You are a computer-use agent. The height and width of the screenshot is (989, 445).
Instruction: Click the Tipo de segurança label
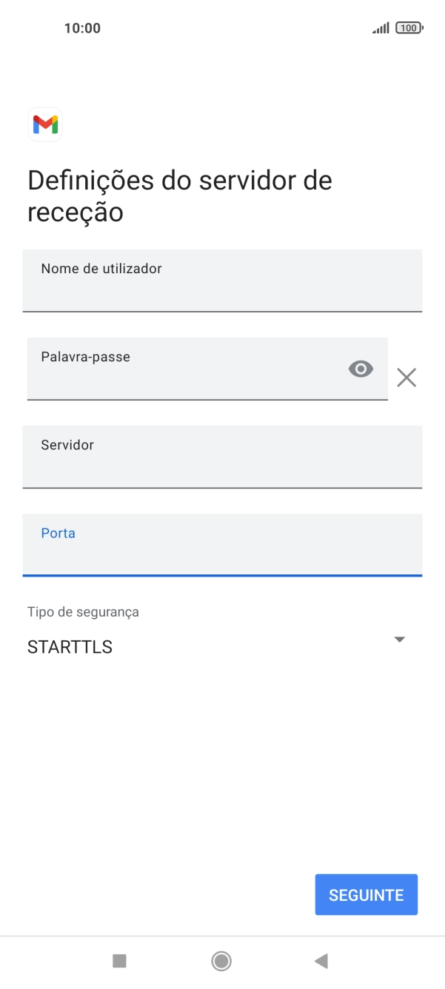coord(82,611)
